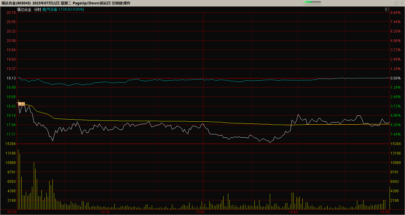405x215 pixels.
Task: Toggle the side panel layout icon
Action: 387,9
